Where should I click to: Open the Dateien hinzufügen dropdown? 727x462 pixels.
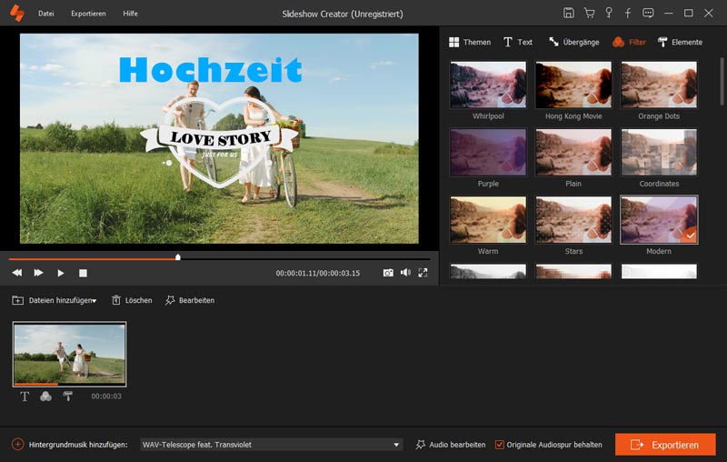[55, 300]
